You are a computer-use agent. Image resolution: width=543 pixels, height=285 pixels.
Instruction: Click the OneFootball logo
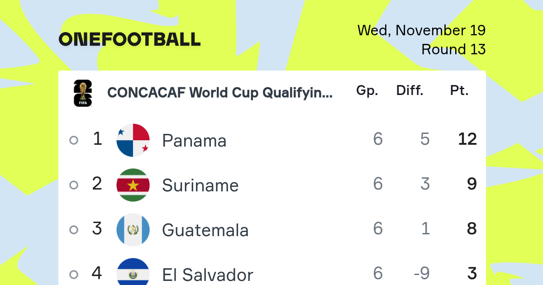[x=129, y=39]
